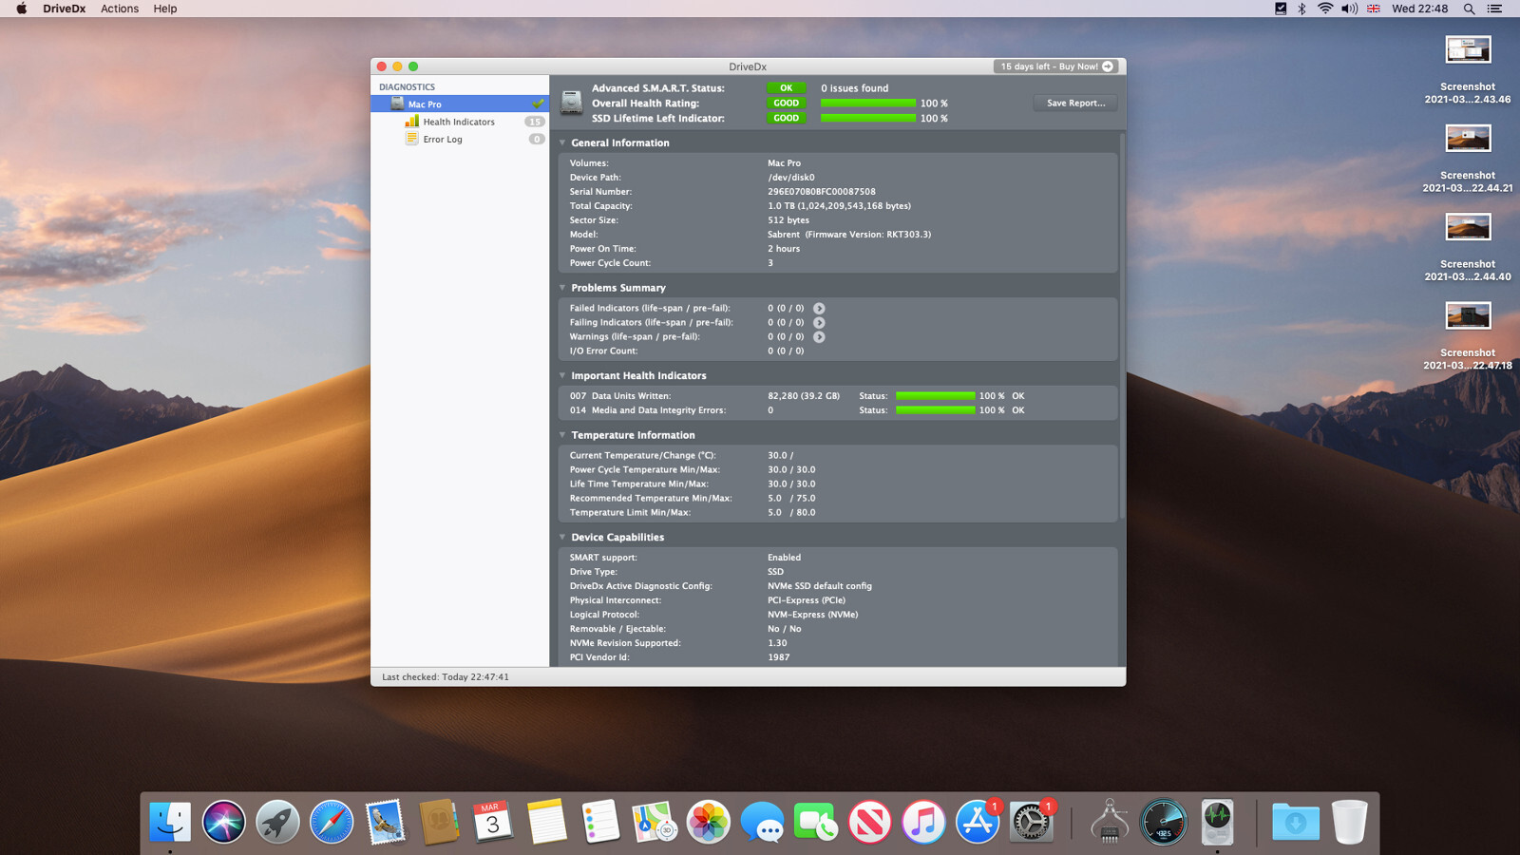Click the Health Indicators count badge 15

tap(536, 122)
